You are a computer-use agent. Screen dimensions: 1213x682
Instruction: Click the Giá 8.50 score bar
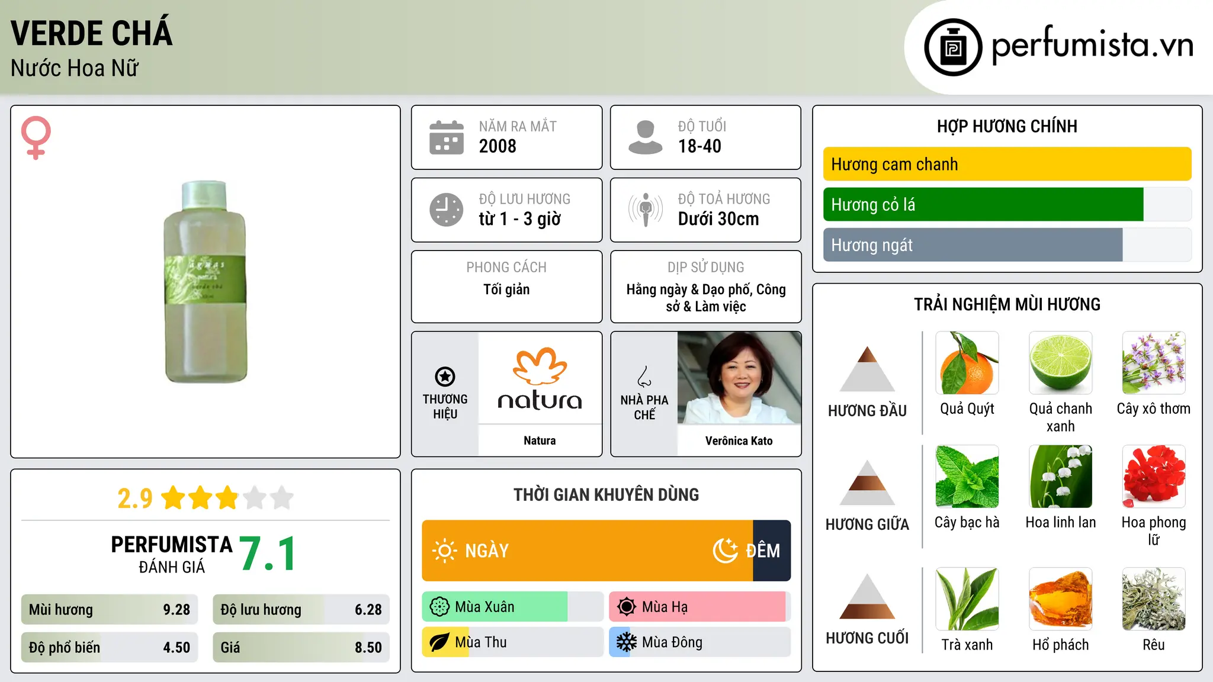pos(301,648)
